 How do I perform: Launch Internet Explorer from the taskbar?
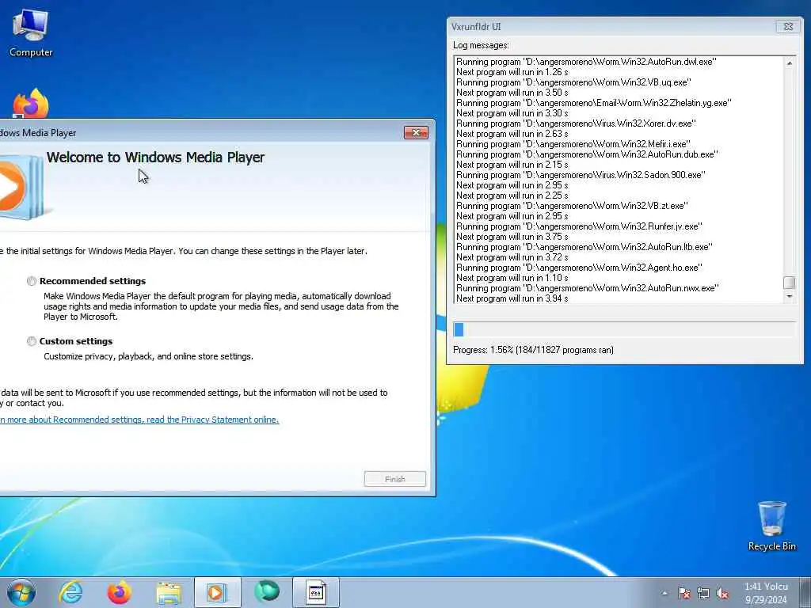pos(70,592)
